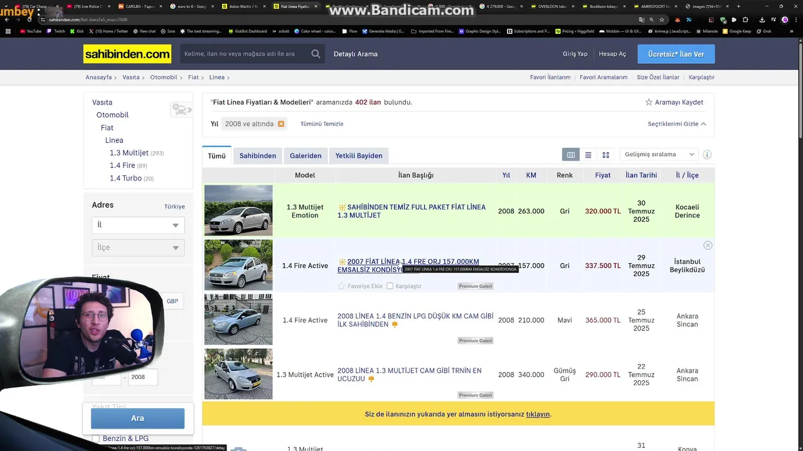This screenshot has height=451, width=803.
Task: Open the İlçe district dropdown
Action: (x=138, y=247)
